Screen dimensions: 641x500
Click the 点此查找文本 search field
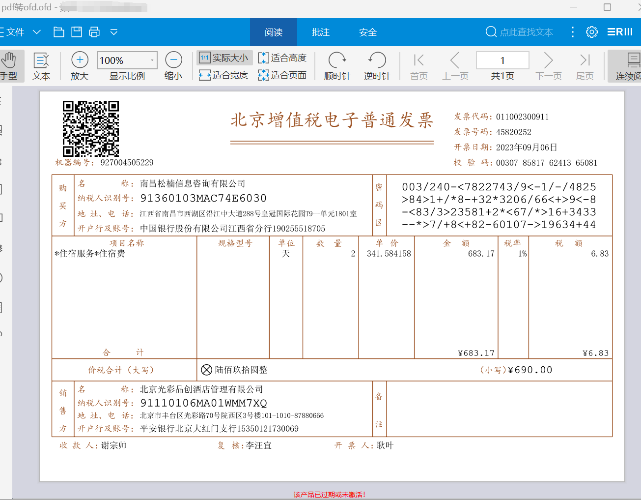(x=527, y=32)
